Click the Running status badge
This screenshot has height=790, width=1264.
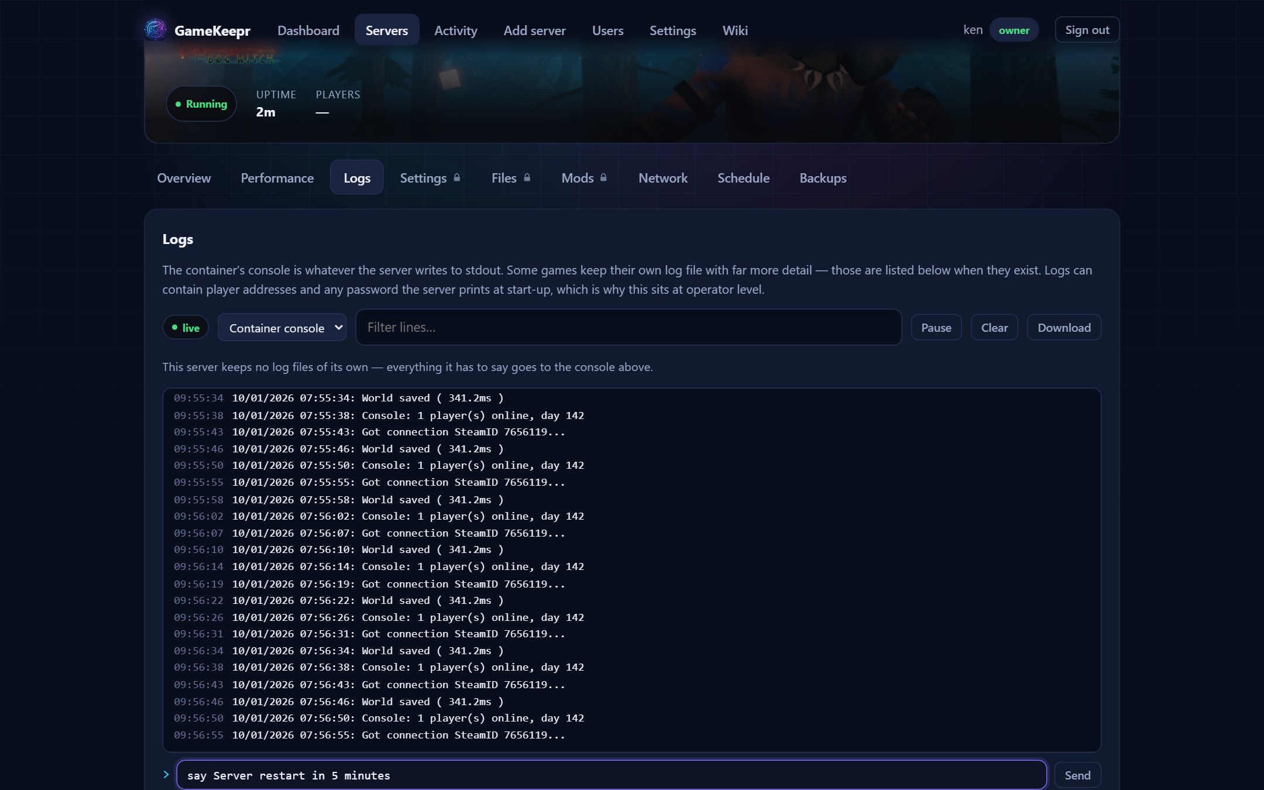pos(201,104)
